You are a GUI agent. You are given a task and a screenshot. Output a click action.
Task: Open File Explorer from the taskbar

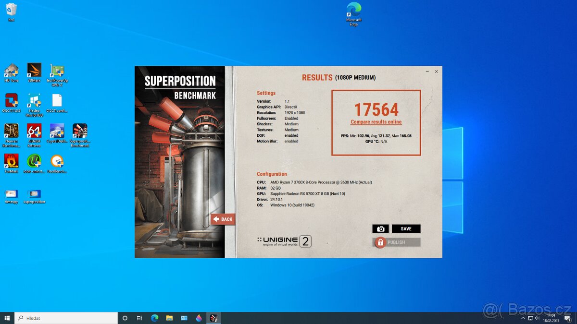[x=168, y=318]
